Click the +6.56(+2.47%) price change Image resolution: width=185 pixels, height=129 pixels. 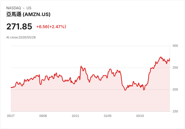click(x=51, y=27)
